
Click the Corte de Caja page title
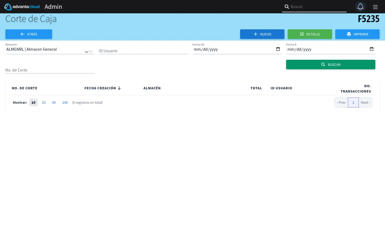31,19
